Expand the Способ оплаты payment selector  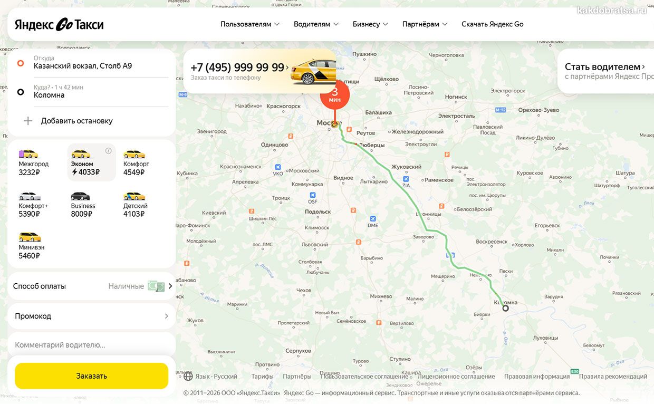click(x=91, y=286)
